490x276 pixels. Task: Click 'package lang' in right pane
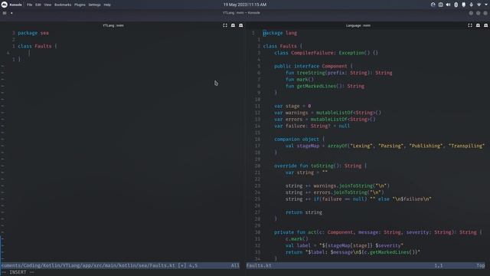(x=280, y=33)
